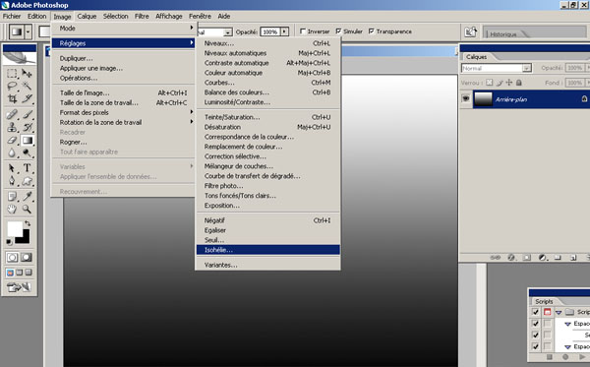
Task: Select the Path Selection tool
Action: click(x=12, y=168)
